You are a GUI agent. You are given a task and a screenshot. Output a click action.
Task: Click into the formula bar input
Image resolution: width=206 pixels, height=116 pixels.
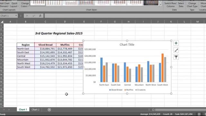[x=125, y=16]
